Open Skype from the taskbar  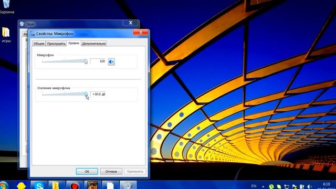pos(39,185)
